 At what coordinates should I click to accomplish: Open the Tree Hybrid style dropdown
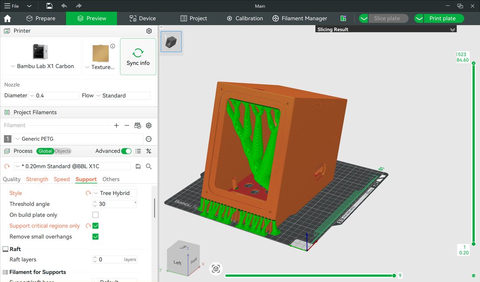pos(114,193)
